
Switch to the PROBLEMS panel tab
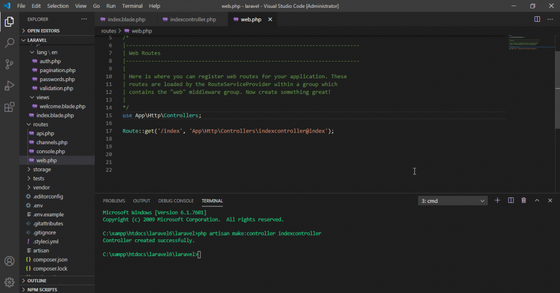[114, 201]
